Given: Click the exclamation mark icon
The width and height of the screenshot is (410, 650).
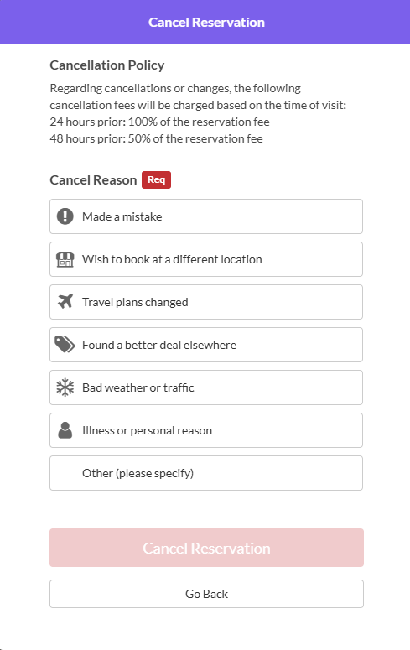Looking at the screenshot, I should click(x=65, y=216).
